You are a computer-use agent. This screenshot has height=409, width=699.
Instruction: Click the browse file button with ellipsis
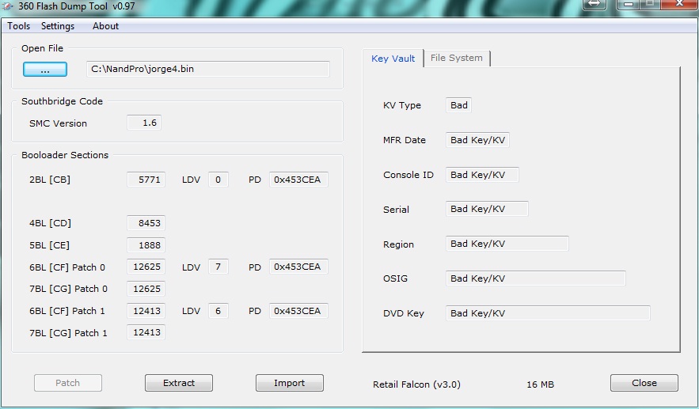point(45,70)
